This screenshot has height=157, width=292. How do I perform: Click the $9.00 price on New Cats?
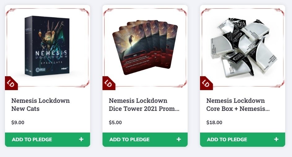pos(18,122)
